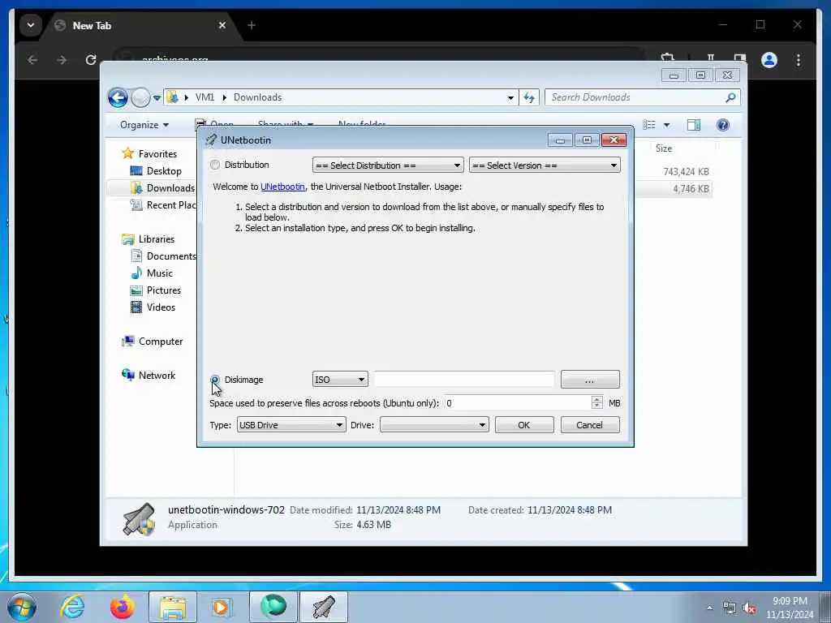This screenshot has height=623, width=831.
Task: Click the unetbootin-windows-702 details pane icon
Action: [x=139, y=518]
